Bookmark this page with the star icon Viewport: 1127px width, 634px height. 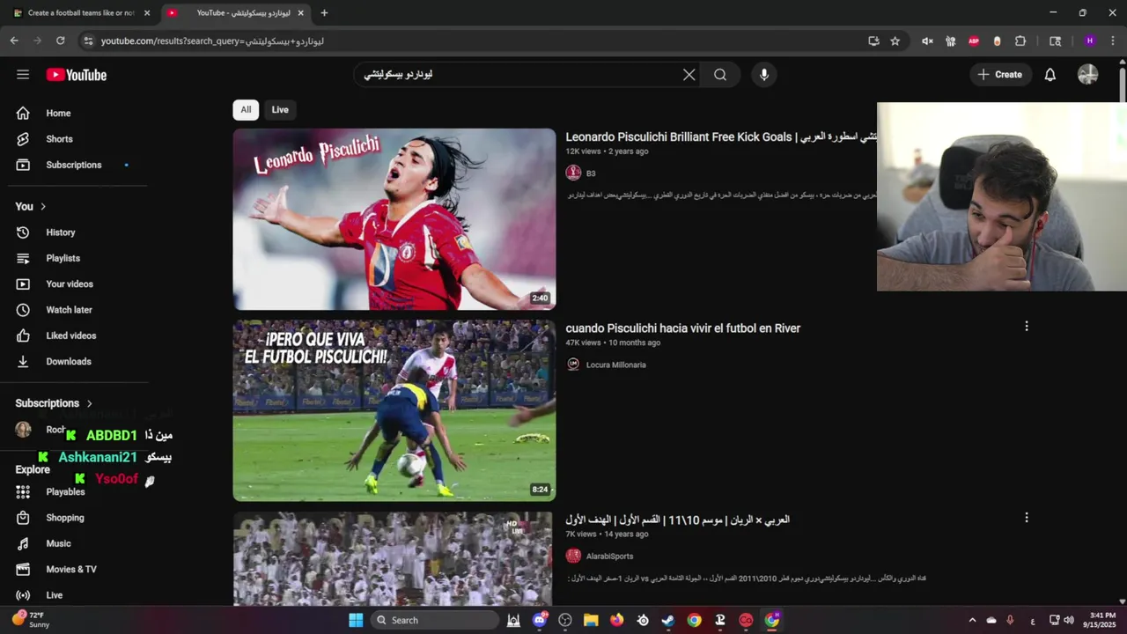(895, 41)
